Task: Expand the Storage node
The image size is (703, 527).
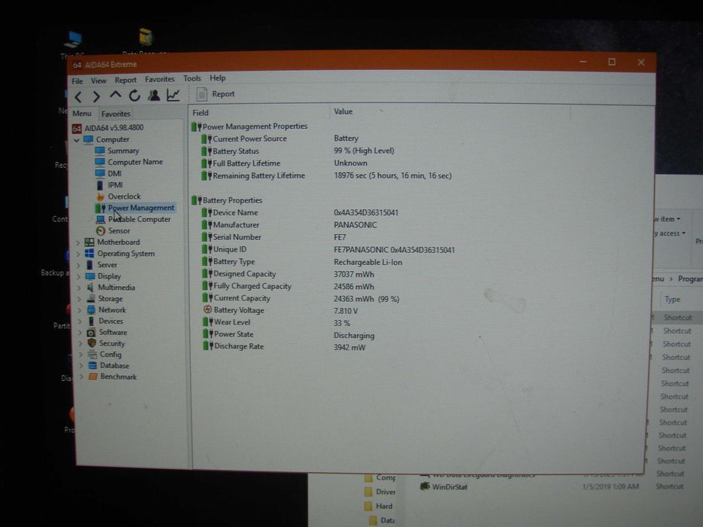Action: coord(80,299)
